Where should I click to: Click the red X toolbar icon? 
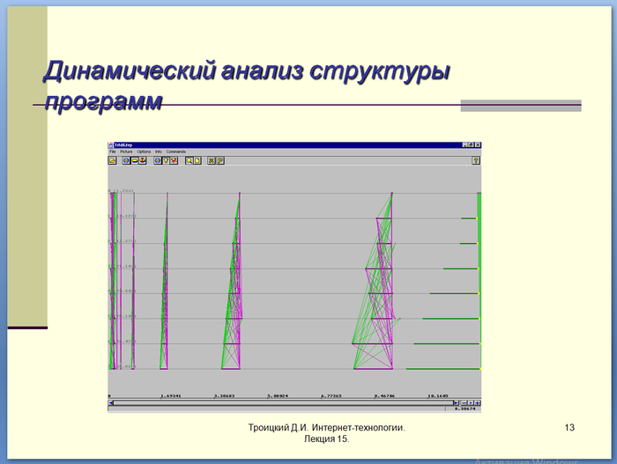[x=174, y=160]
